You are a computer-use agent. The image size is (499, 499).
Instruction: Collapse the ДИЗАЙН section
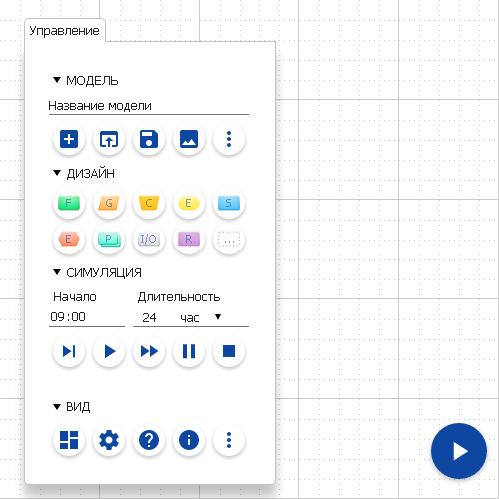(x=57, y=173)
